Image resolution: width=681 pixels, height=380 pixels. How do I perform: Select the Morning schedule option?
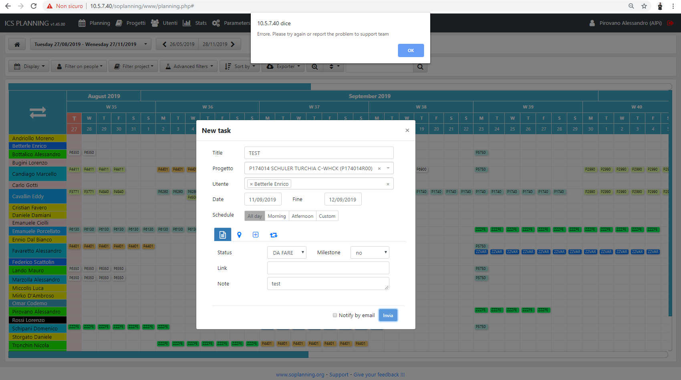[276, 216]
